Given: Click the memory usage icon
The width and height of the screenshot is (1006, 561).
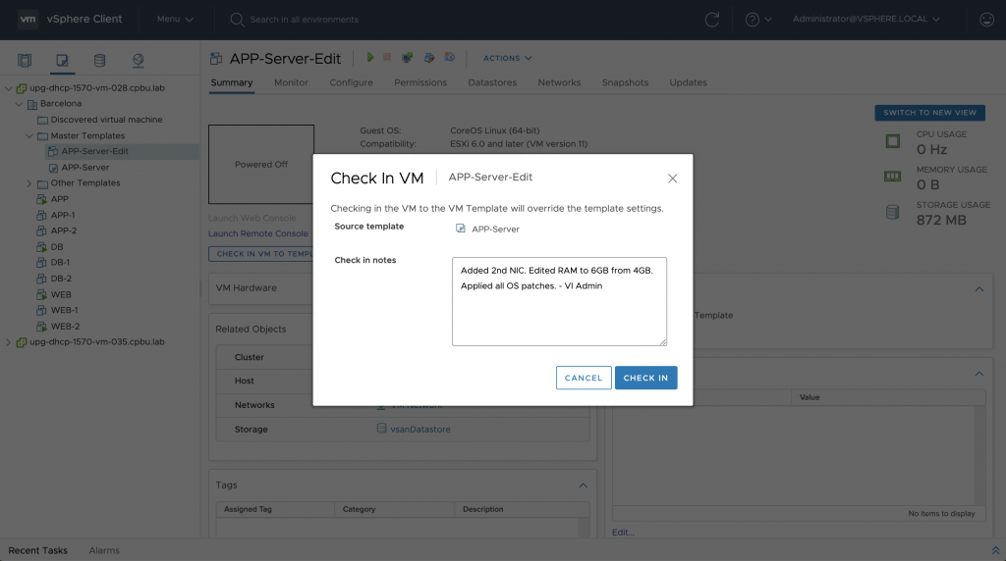Looking at the screenshot, I should coord(892,177).
